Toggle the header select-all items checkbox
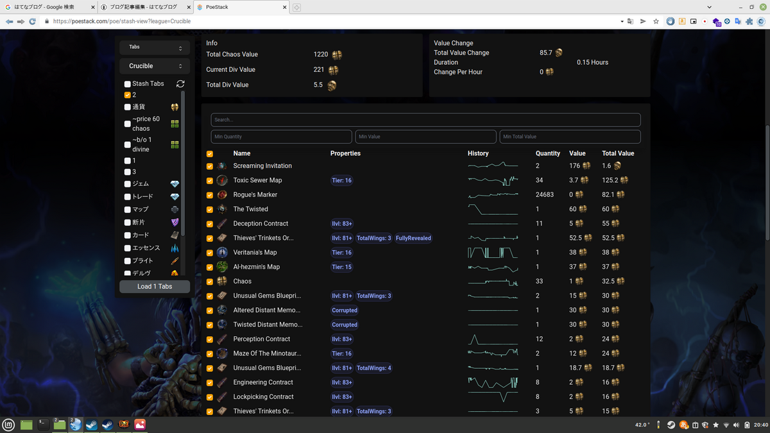This screenshot has width=770, height=433. (x=210, y=154)
